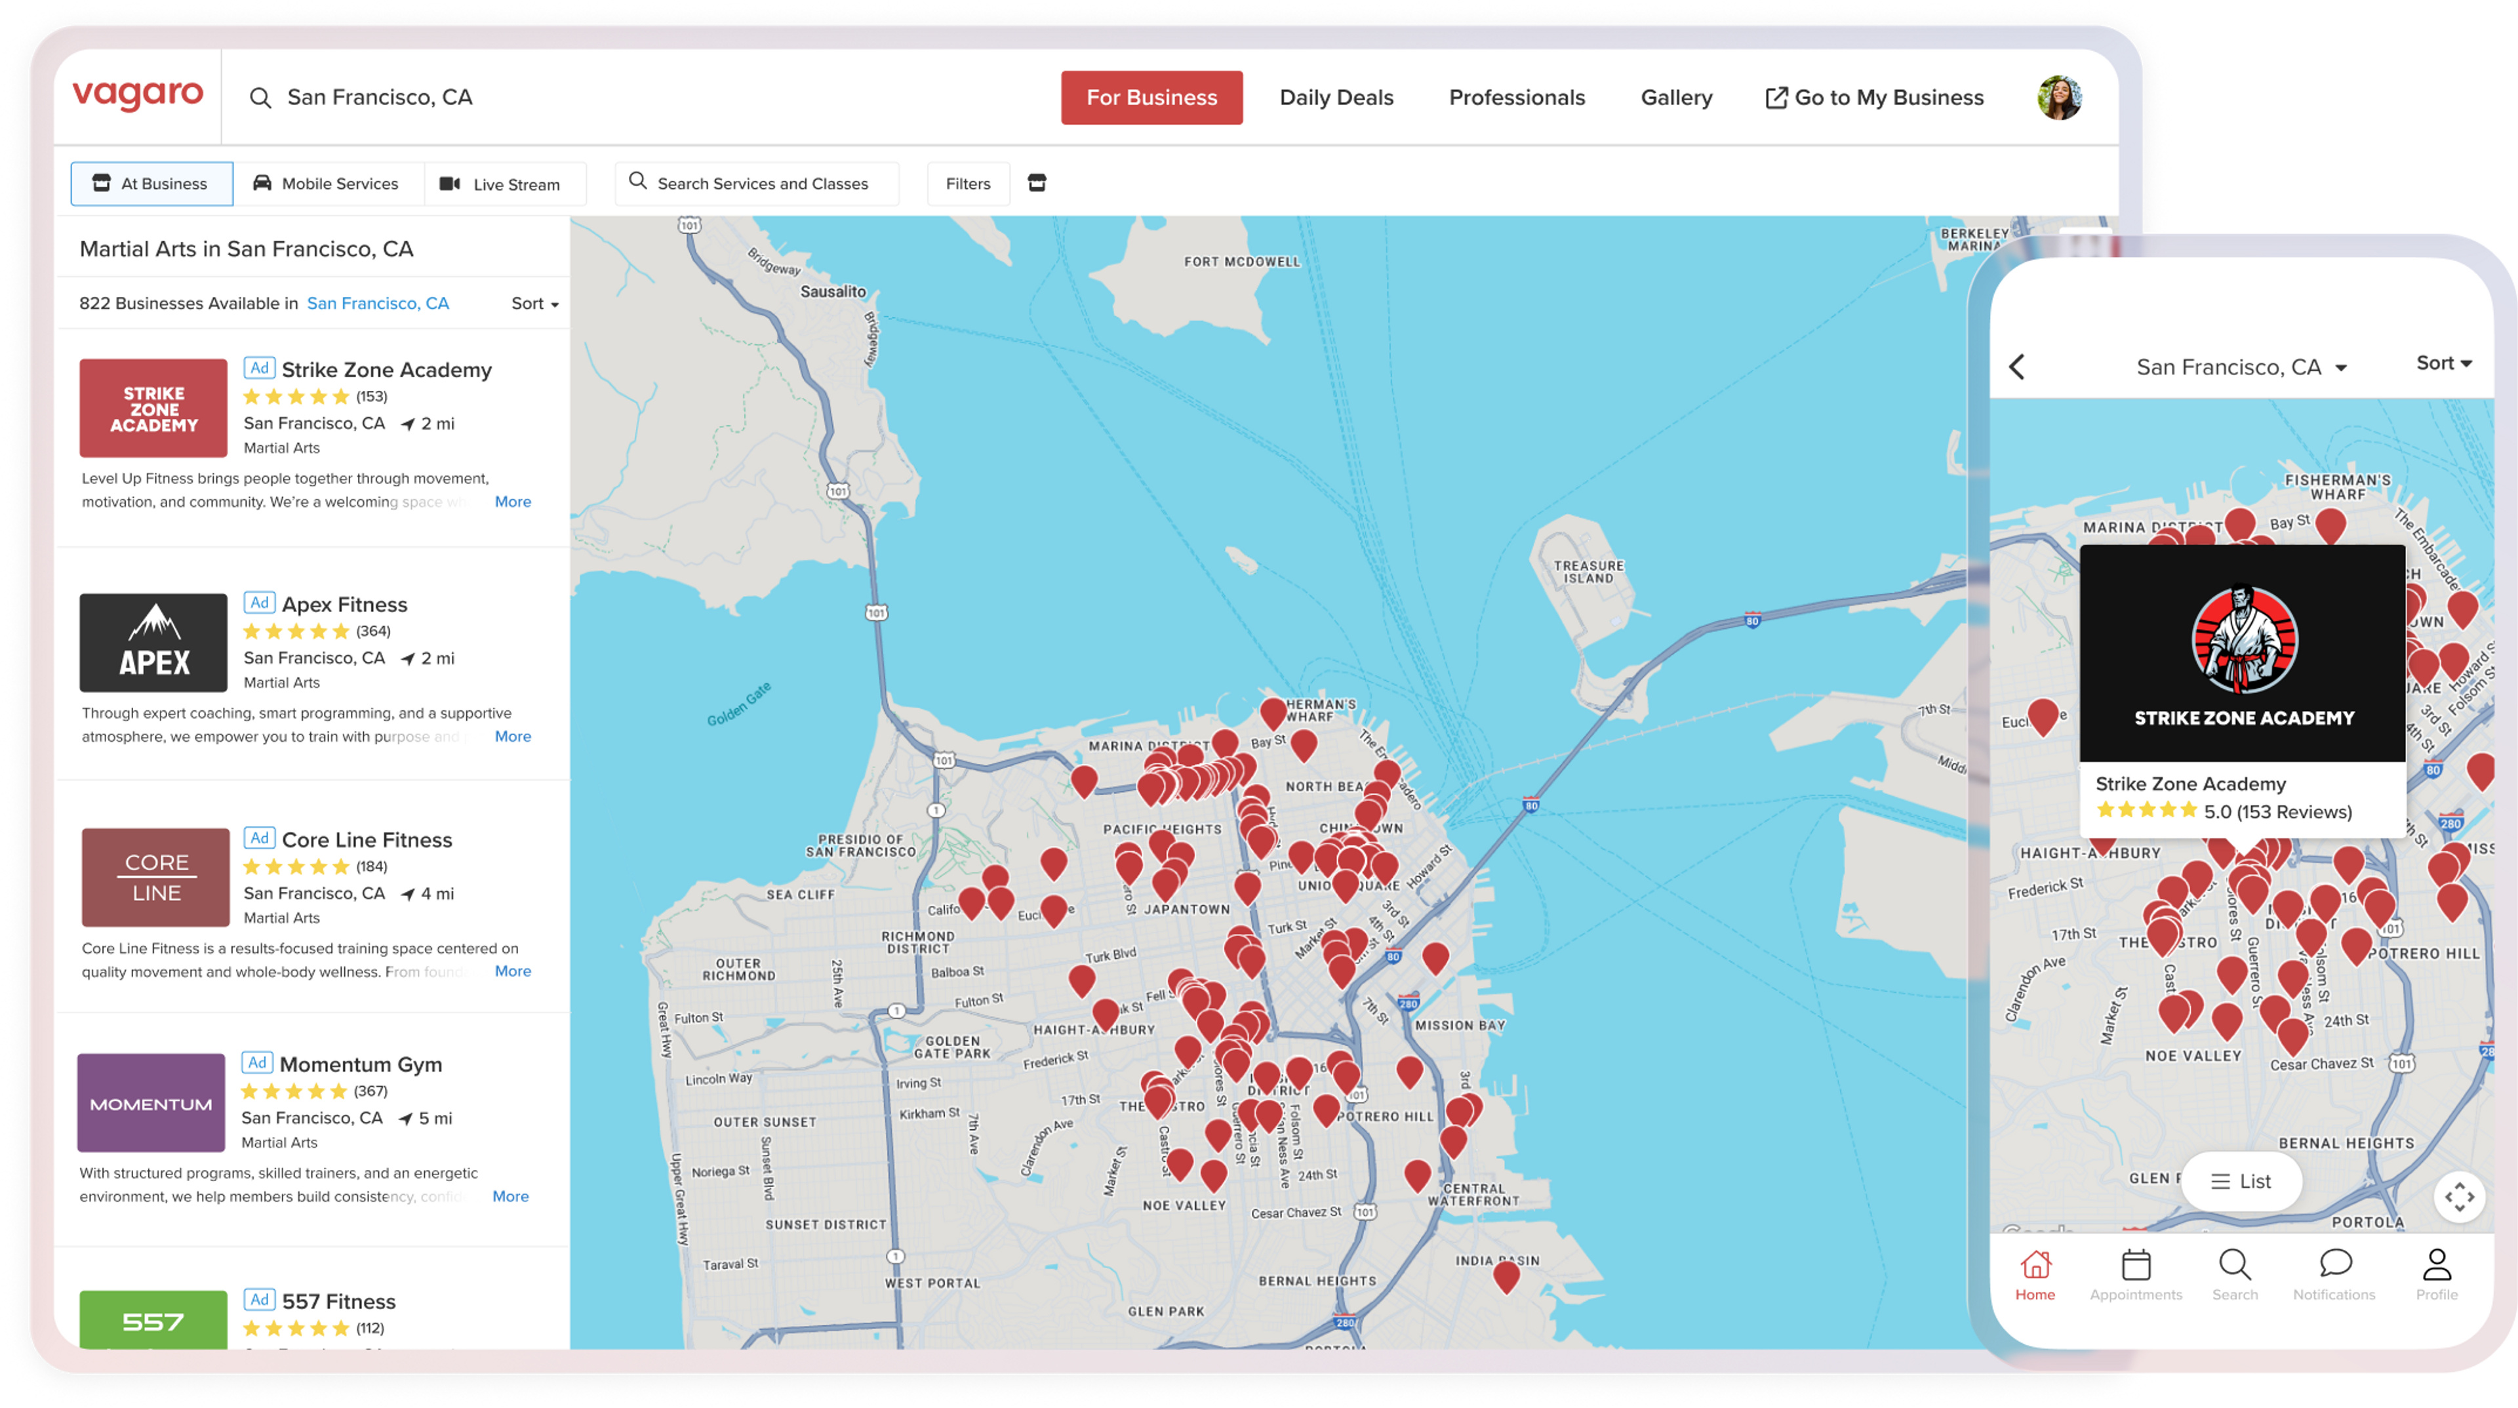Image resolution: width=2518 pixels, height=1408 pixels.
Task: Open the phone San Francisco, CA location dropdown
Action: click(x=2241, y=368)
